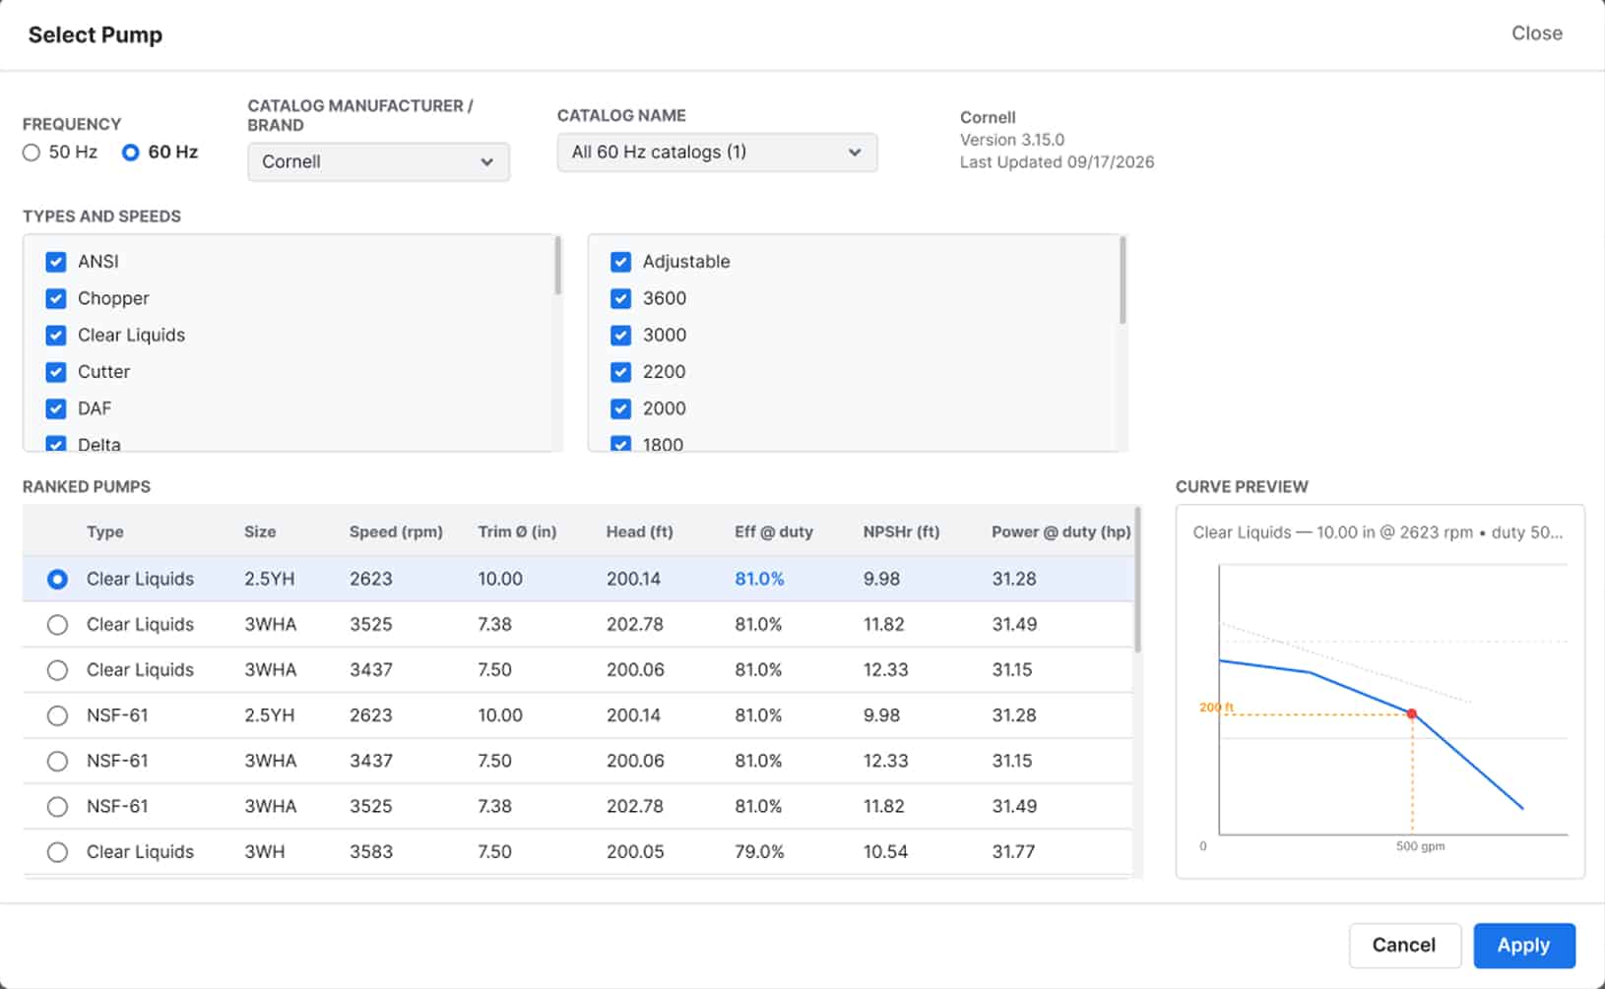The width and height of the screenshot is (1605, 989).
Task: Click the highlighted 81.0% efficiency value
Action: pyautogui.click(x=759, y=580)
